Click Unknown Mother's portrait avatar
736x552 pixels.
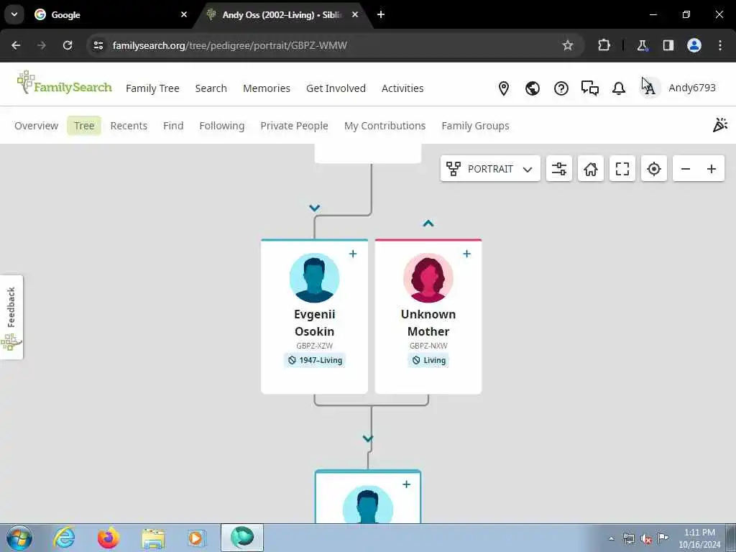click(428, 278)
